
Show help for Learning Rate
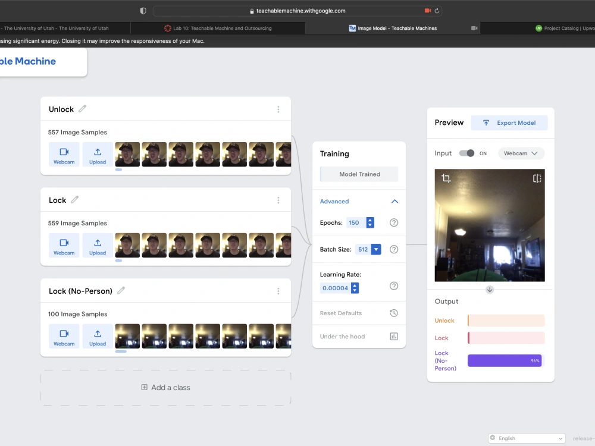coord(394,286)
